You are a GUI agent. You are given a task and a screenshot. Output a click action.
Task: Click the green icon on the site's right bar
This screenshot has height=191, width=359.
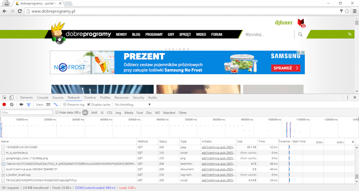pos(350,34)
